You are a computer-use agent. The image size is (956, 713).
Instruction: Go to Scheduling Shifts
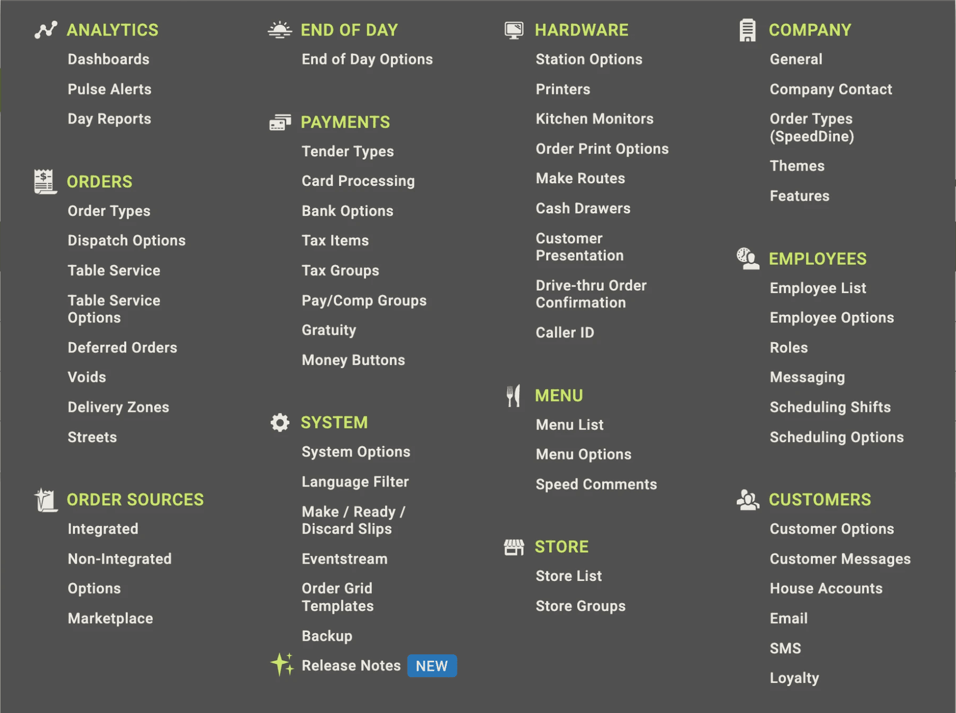(830, 407)
